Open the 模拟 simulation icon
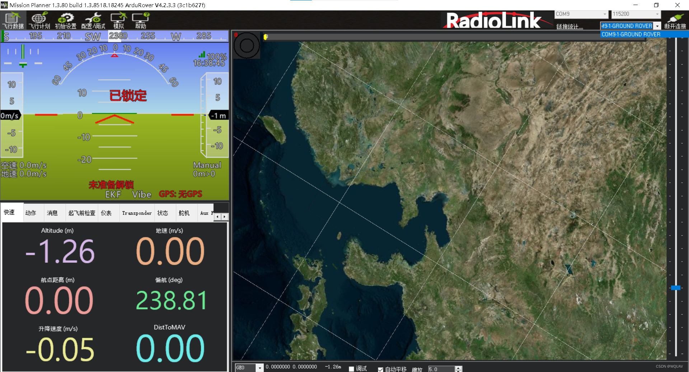Image resolution: width=689 pixels, height=372 pixels. pyautogui.click(x=118, y=20)
